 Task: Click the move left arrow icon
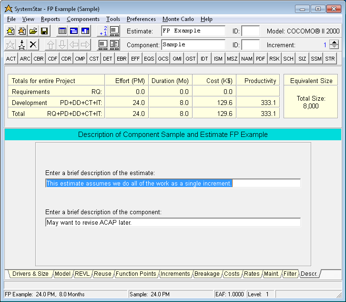74,45
